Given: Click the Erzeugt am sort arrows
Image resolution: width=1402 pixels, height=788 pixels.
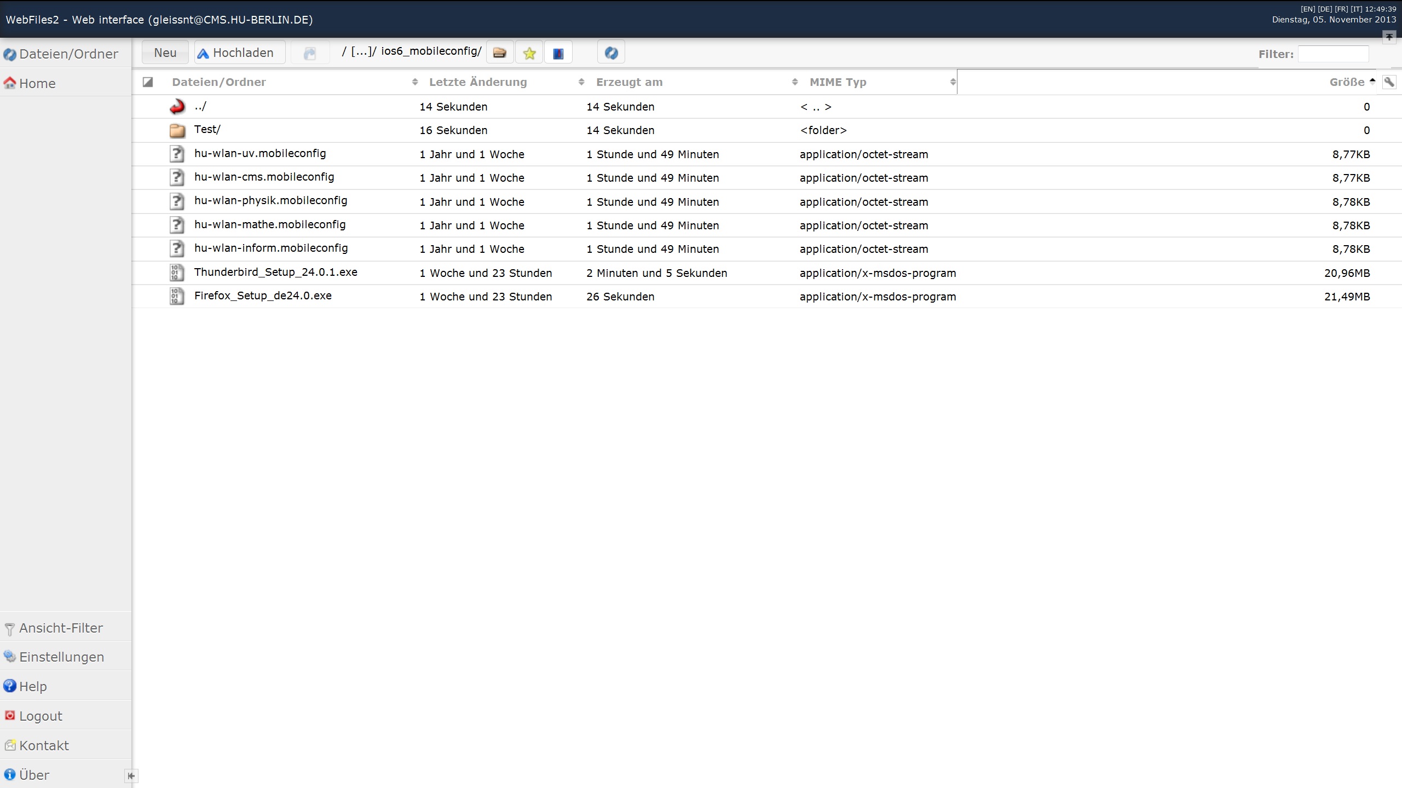Looking at the screenshot, I should pyautogui.click(x=794, y=81).
